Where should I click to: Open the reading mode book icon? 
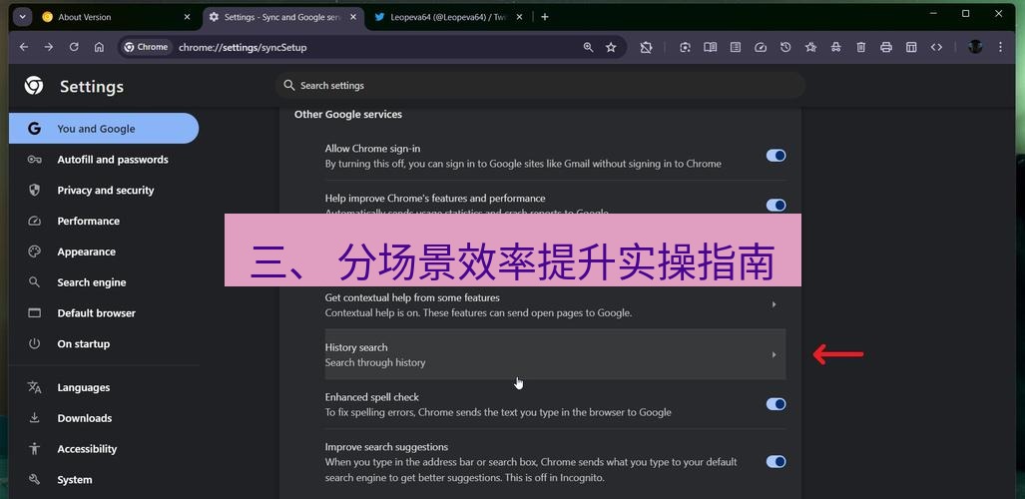point(710,47)
